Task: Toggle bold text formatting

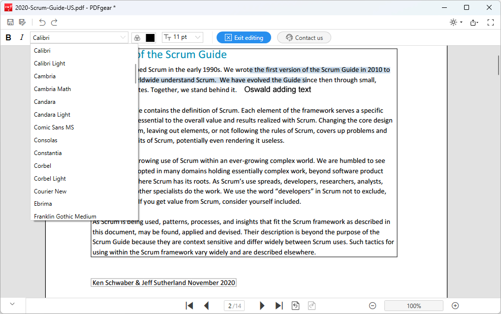Action: click(8, 37)
